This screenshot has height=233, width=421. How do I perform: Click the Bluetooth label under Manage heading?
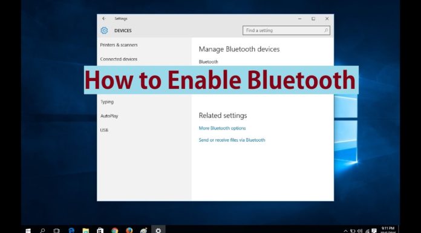[208, 62]
